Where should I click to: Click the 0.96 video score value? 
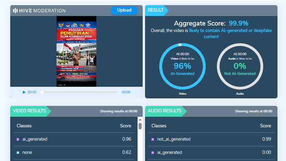tap(127, 139)
